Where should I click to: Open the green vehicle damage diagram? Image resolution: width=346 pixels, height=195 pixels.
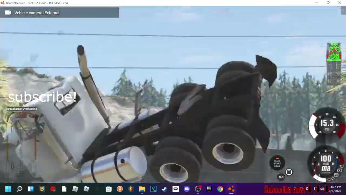(334, 64)
